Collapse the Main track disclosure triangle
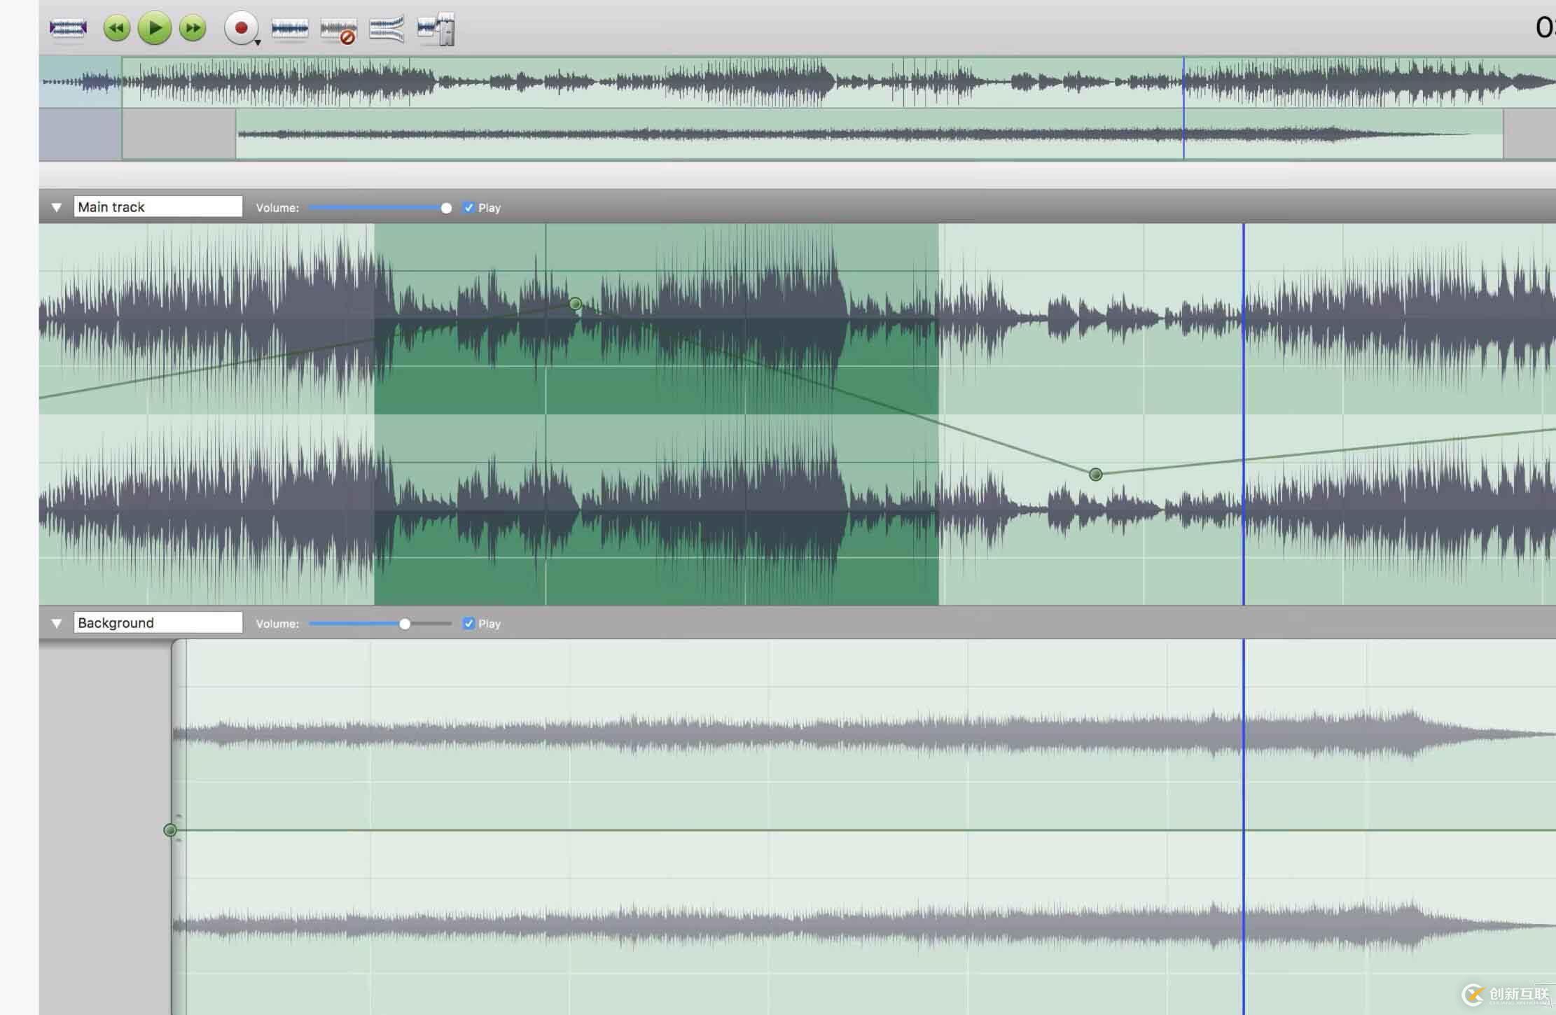1556x1015 pixels. tap(57, 207)
